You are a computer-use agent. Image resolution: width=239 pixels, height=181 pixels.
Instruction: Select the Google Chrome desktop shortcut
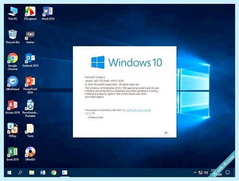(13, 62)
